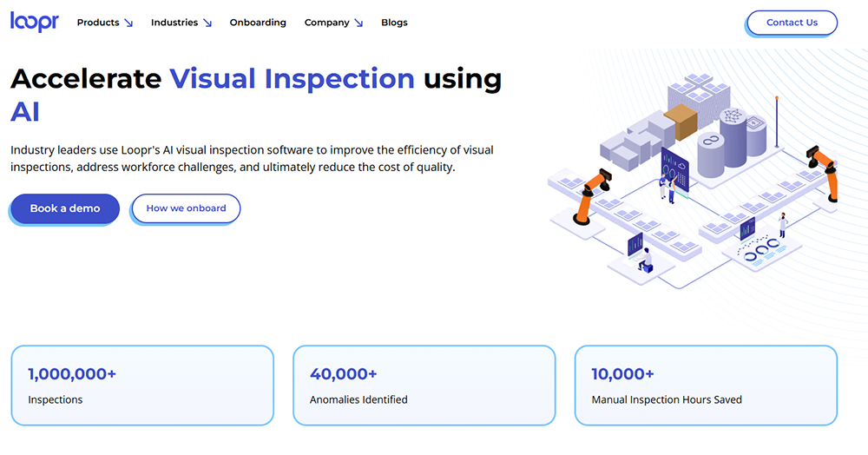Click the '10,000+' figure
The width and height of the screenshot is (868, 455).
(622, 374)
